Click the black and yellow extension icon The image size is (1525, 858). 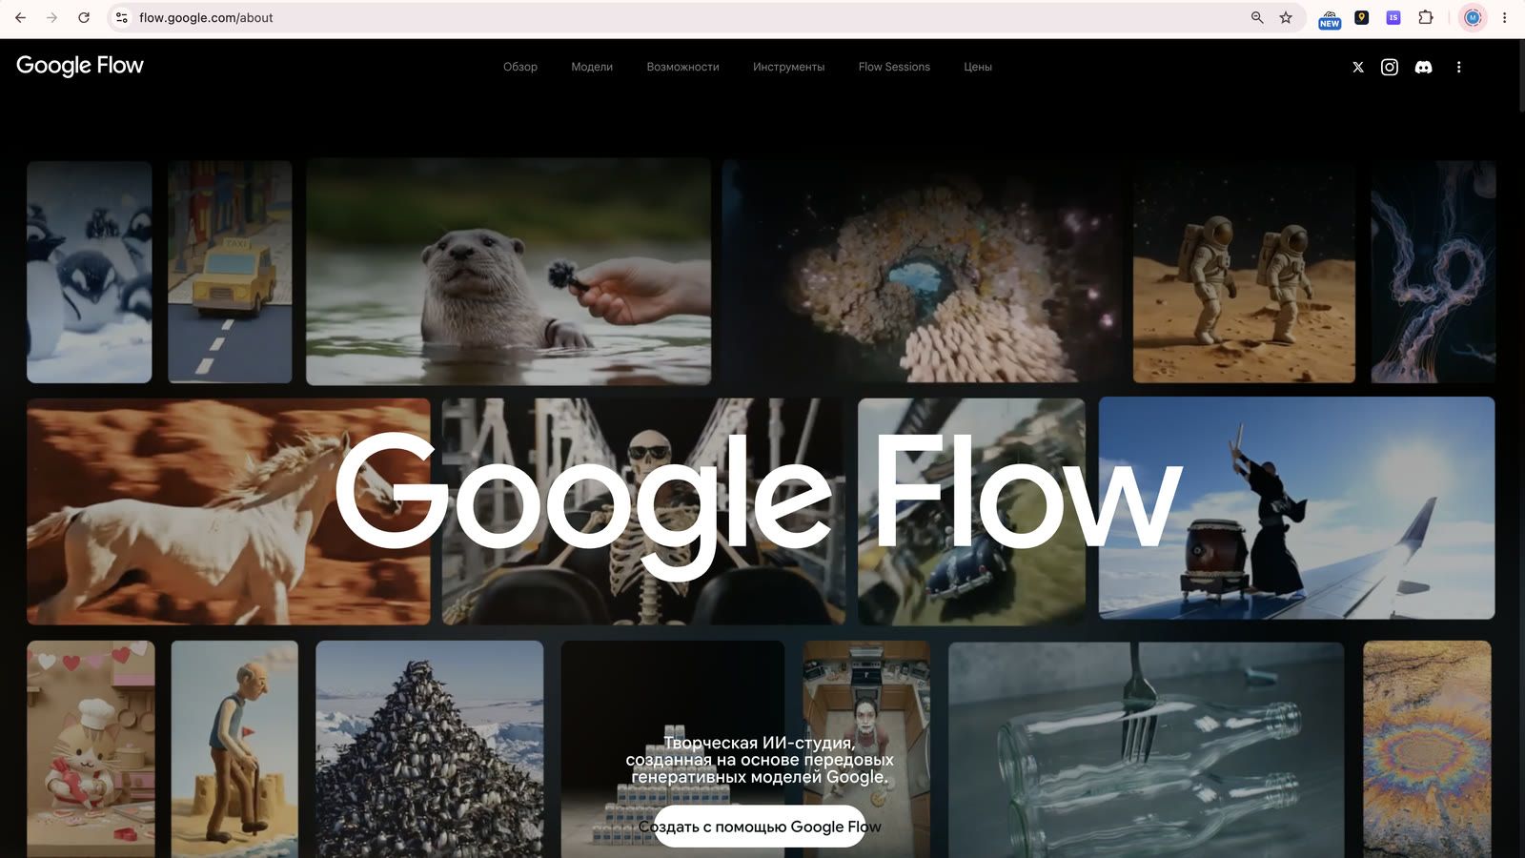(1361, 17)
